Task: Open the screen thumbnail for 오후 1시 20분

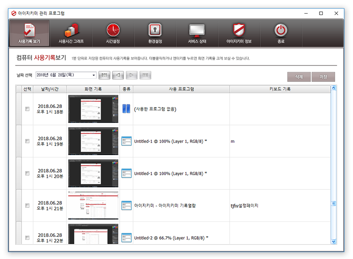Action: pyautogui.click(x=93, y=173)
